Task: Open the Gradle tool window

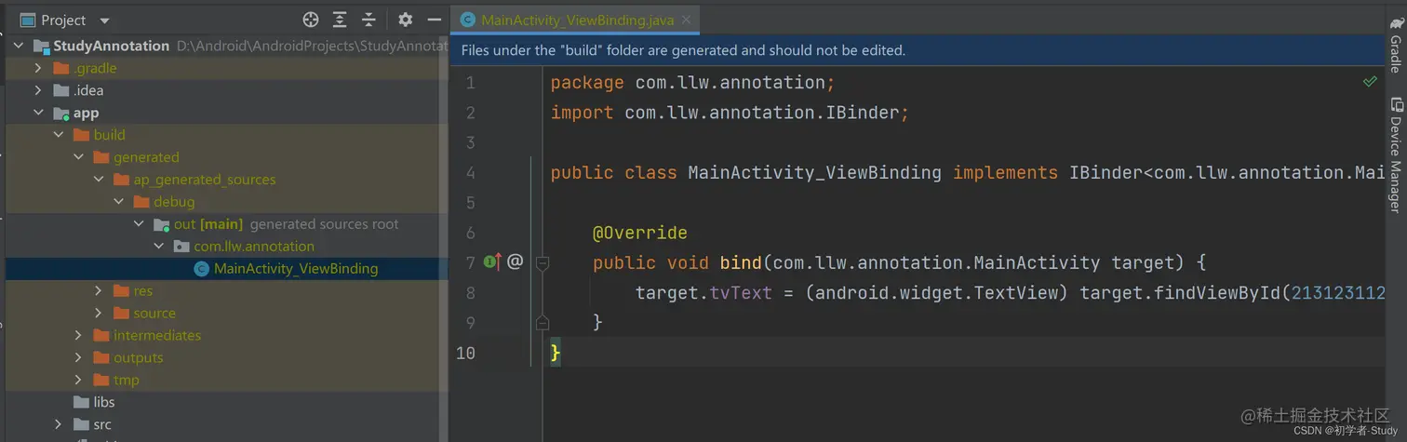Action: (x=1395, y=47)
